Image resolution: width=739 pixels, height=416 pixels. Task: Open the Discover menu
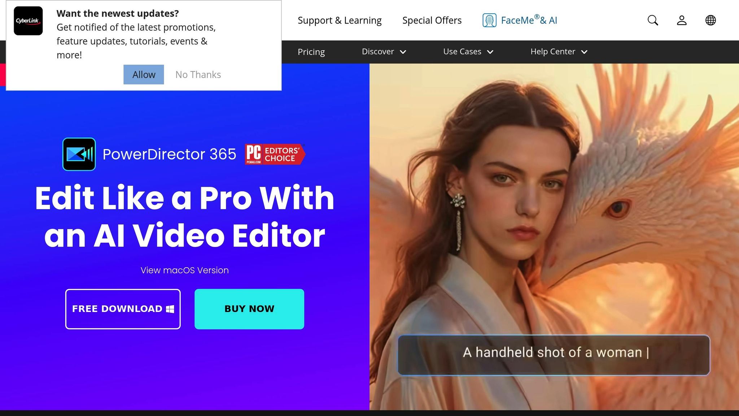point(384,52)
